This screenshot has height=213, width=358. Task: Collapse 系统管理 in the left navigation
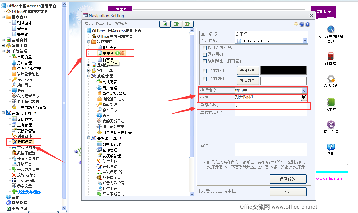pyautogui.click(x=3, y=51)
